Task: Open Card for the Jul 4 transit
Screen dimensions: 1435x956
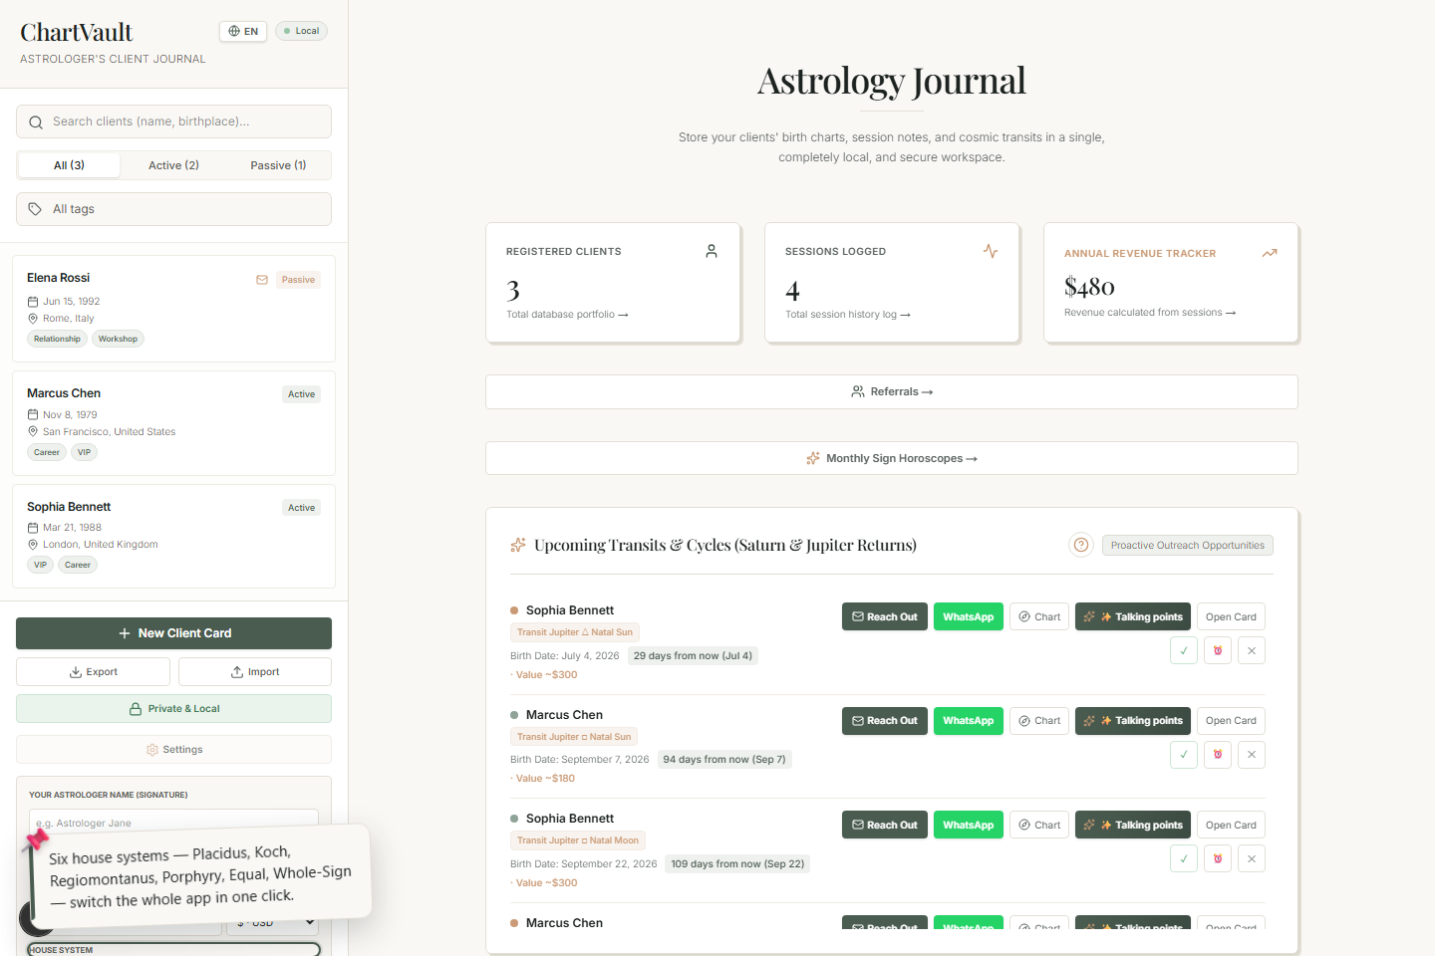Action: (x=1231, y=616)
